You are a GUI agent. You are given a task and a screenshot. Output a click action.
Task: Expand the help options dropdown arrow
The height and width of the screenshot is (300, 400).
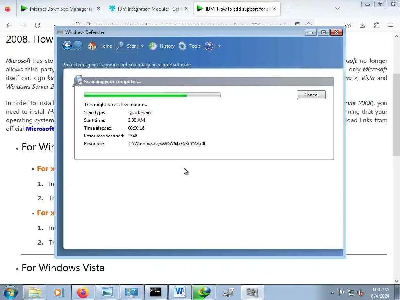coord(219,46)
